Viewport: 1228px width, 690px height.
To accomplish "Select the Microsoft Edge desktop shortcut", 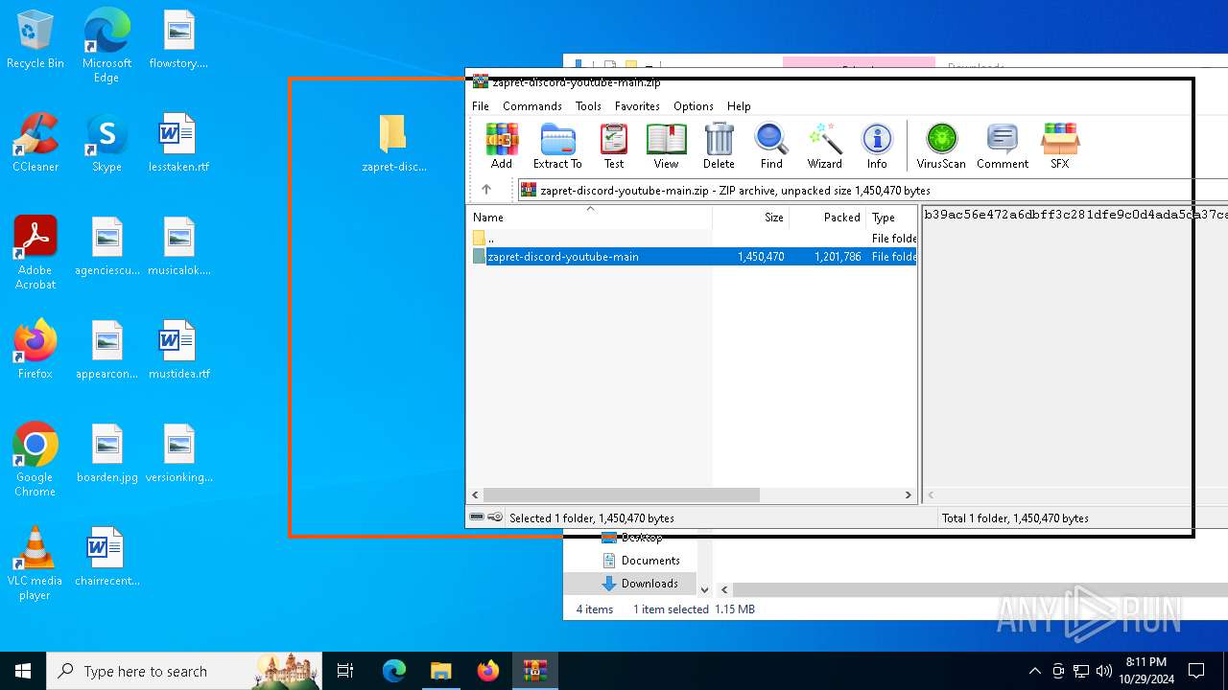I will click(x=106, y=46).
